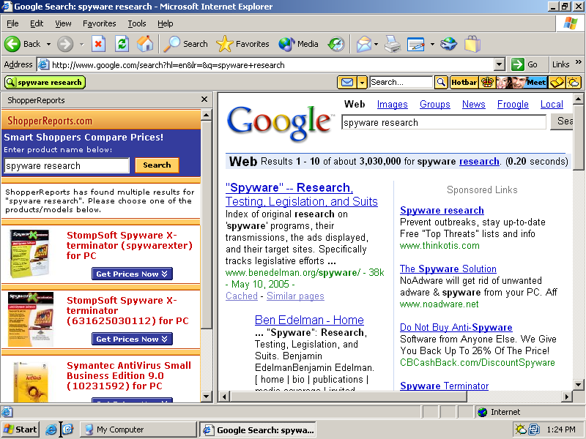Click the Internet Explorer quick launch icon
The height and width of the screenshot is (439, 586).
pyautogui.click(x=51, y=429)
